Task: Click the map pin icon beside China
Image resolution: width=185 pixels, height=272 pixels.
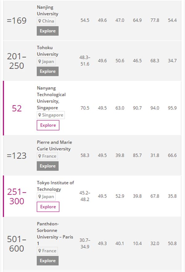Action: (x=40, y=21)
